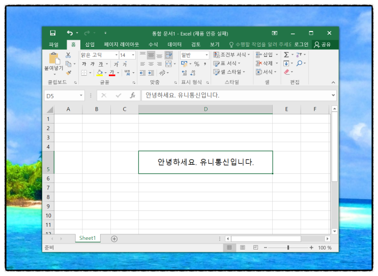378x276 pixels.
Task: Increase decimal places
Action: coord(184,73)
